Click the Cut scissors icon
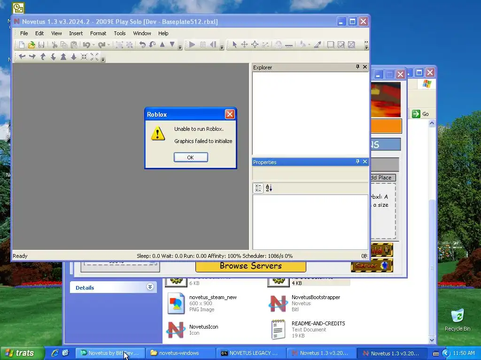 point(54,45)
